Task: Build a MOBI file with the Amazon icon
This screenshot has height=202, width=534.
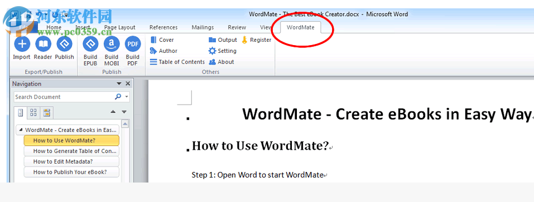Action: tap(112, 51)
